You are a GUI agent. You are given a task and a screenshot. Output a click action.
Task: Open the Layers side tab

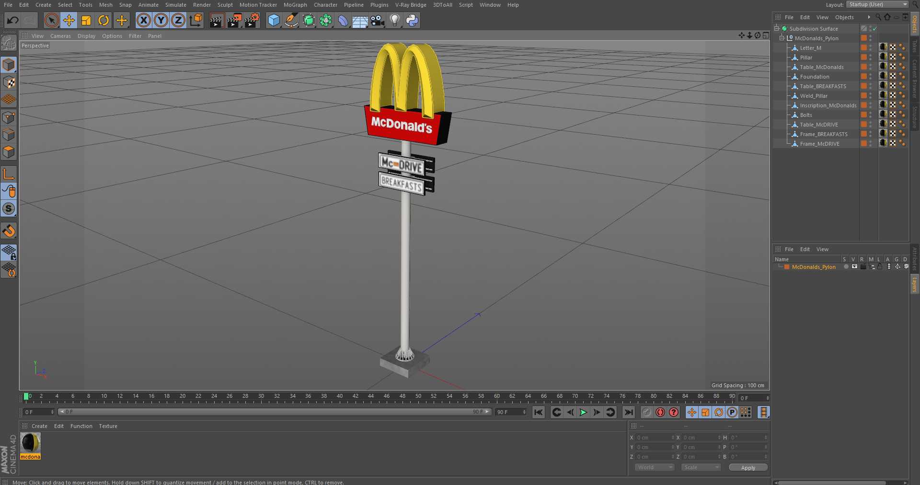click(x=915, y=284)
